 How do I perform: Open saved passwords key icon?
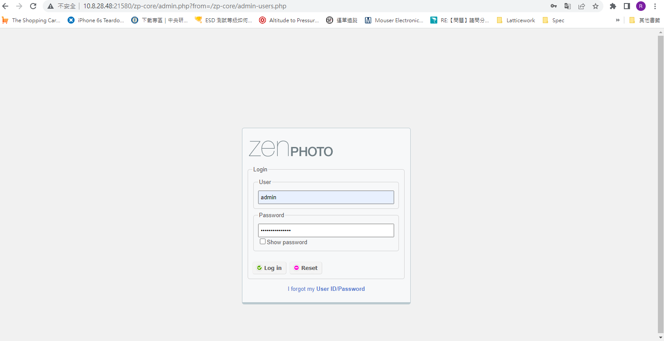coord(554,6)
